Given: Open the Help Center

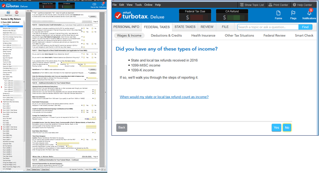Looking at the screenshot, I should coord(302,5).
